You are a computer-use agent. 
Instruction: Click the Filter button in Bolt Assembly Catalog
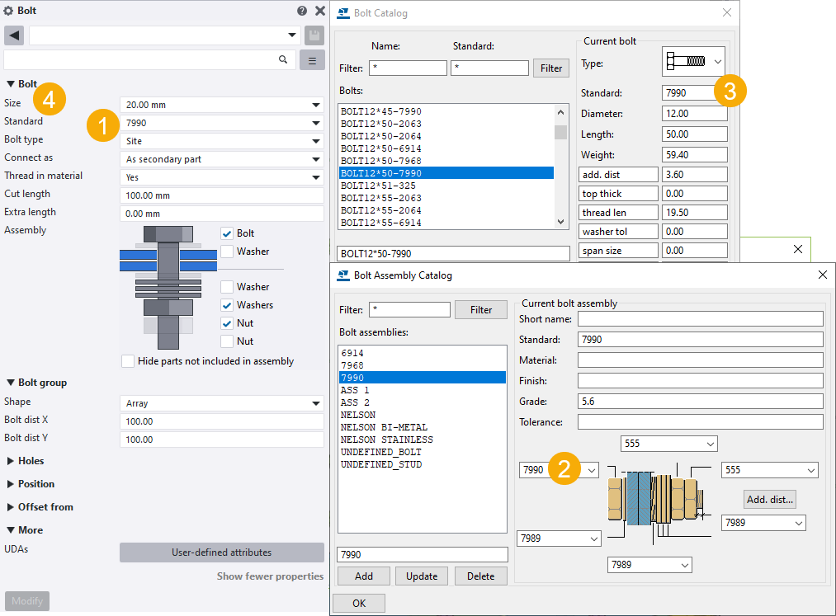(x=480, y=309)
